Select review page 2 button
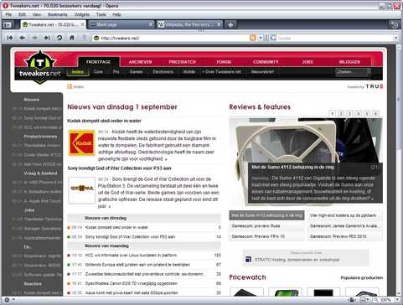Image resolution: width=403 pixels, height=305 pixels. coord(341,113)
